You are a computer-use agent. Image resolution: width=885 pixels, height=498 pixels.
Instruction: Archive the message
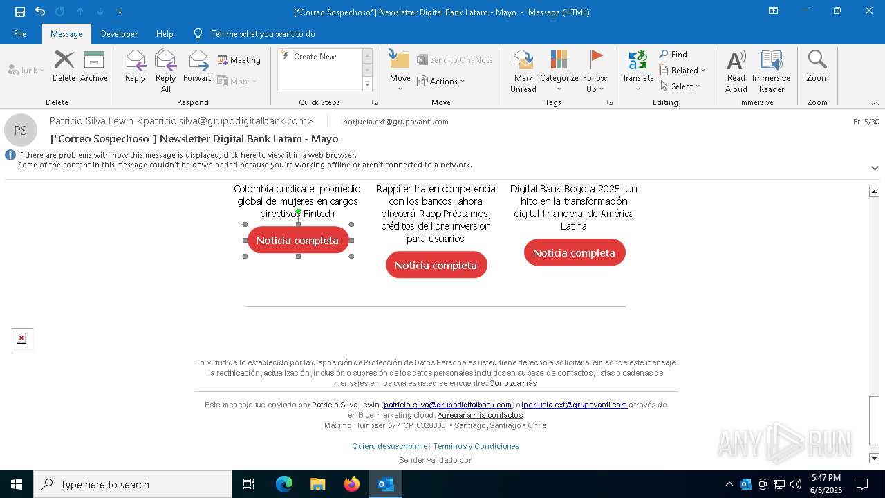pyautogui.click(x=94, y=66)
